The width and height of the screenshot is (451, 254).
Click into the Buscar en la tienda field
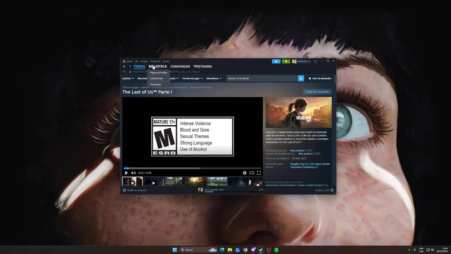coord(262,78)
